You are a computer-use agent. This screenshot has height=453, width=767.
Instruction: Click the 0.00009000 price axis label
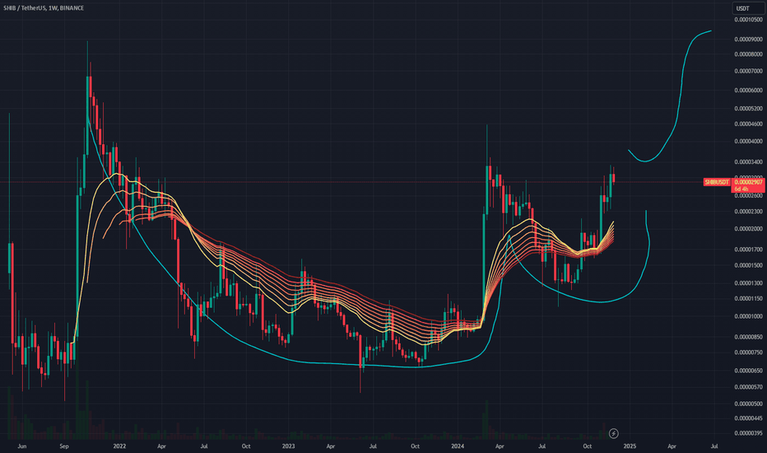[x=748, y=40]
